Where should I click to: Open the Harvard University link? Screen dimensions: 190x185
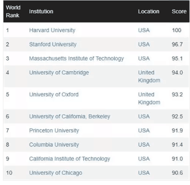tap(52, 30)
